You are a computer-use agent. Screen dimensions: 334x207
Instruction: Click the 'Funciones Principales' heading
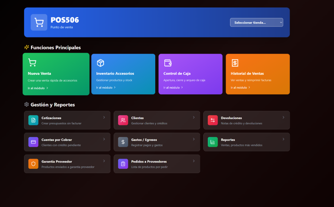[x=55, y=47]
